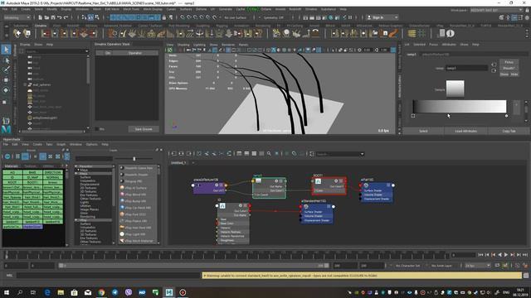Click the Save Groom button

[144, 129]
